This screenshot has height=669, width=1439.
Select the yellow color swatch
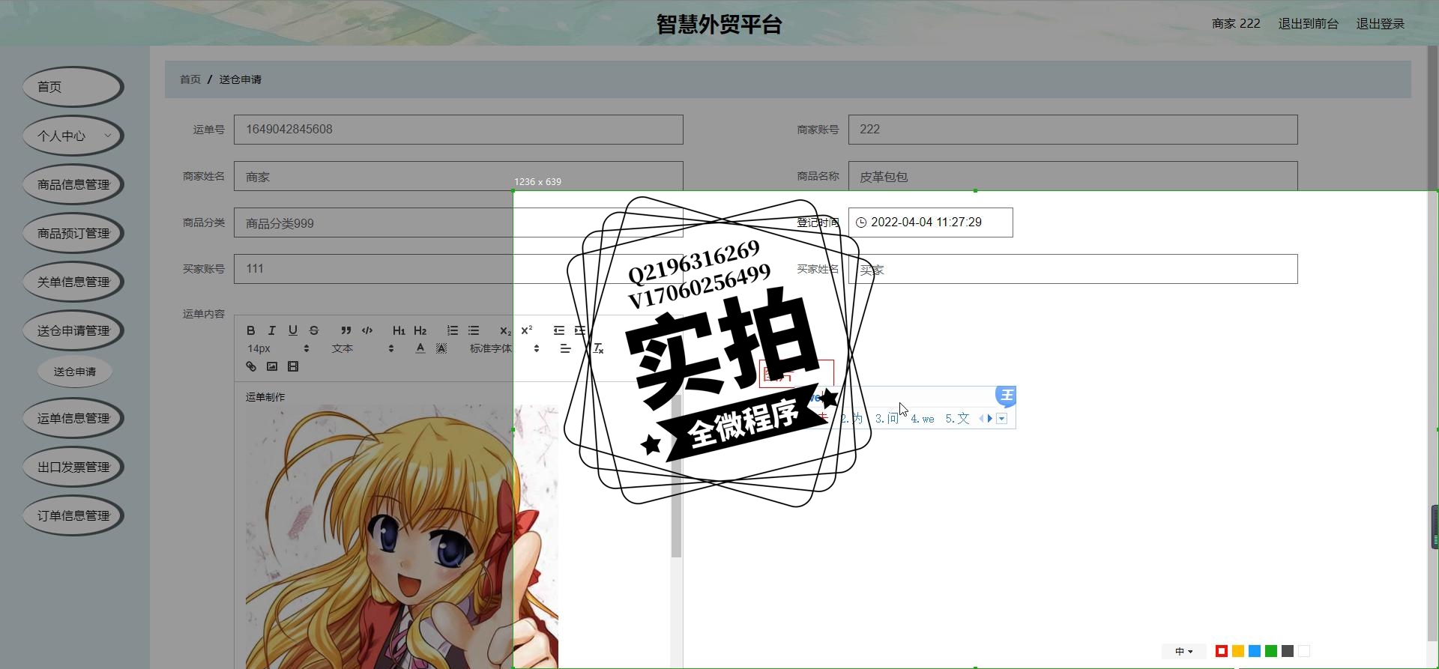tap(1238, 651)
